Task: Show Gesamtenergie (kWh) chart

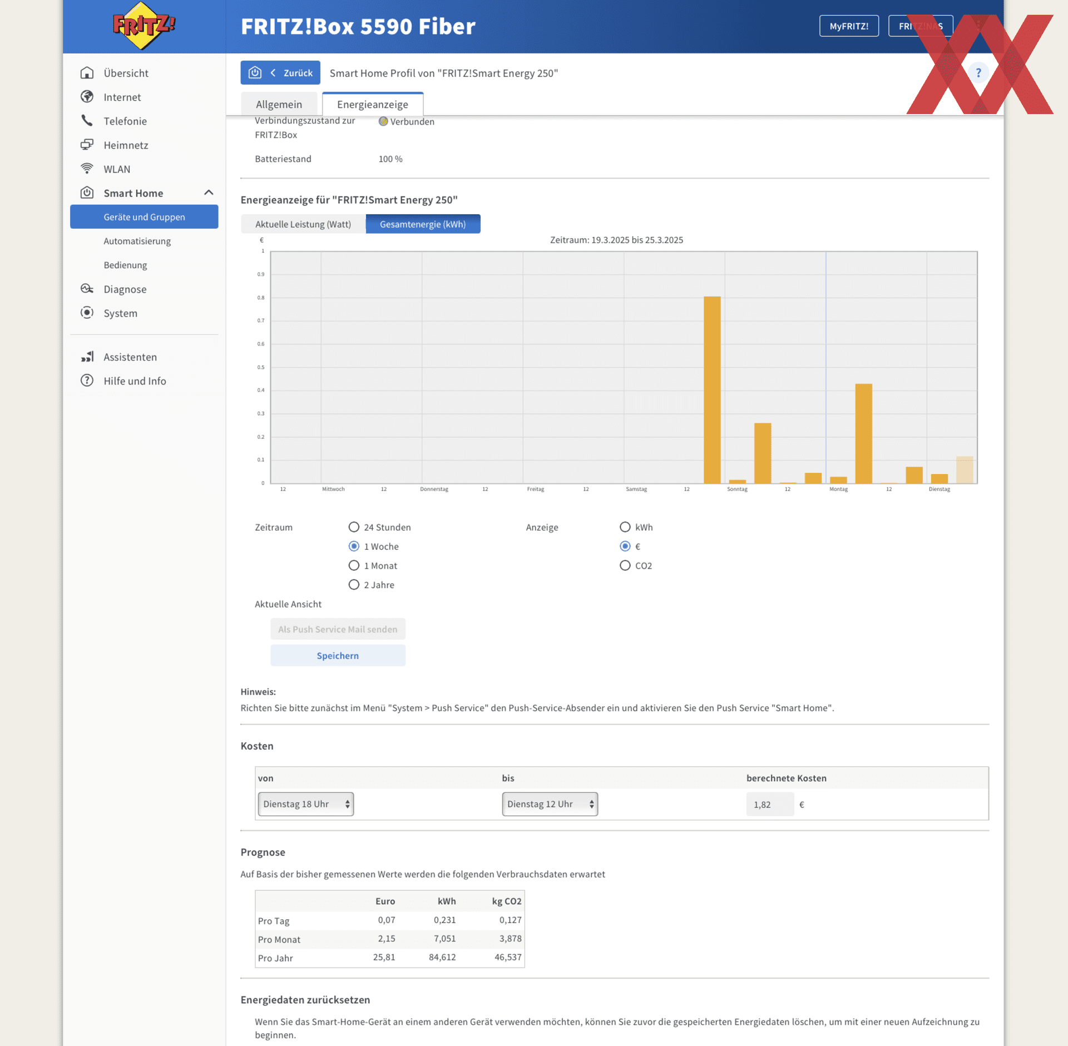Action: 423,224
